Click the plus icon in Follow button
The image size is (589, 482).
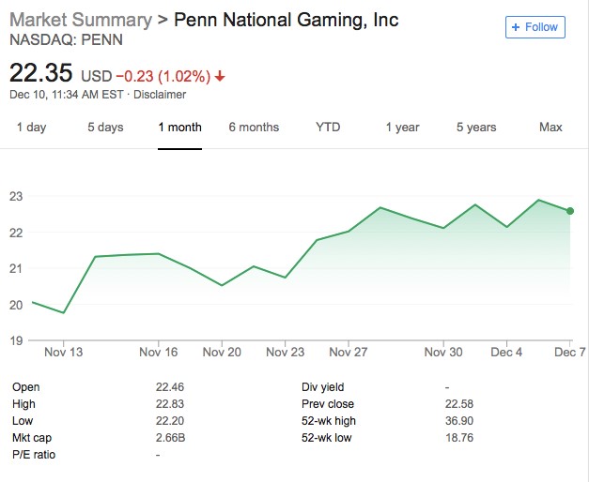(516, 27)
